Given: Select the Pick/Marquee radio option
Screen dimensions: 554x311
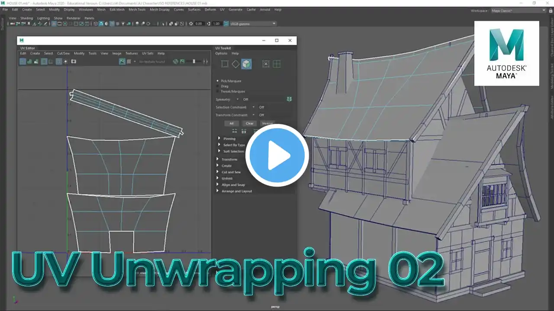Looking at the screenshot, I should [x=230, y=81].
